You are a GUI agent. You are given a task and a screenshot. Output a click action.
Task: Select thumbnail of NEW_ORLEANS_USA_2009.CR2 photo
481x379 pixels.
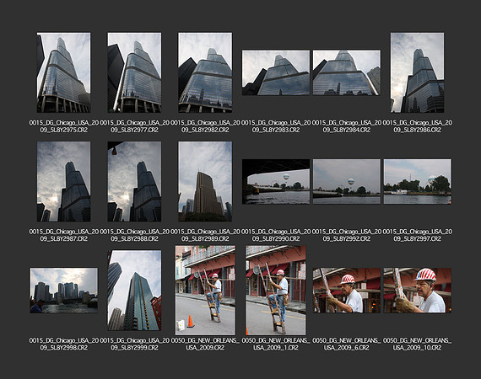click(205, 291)
